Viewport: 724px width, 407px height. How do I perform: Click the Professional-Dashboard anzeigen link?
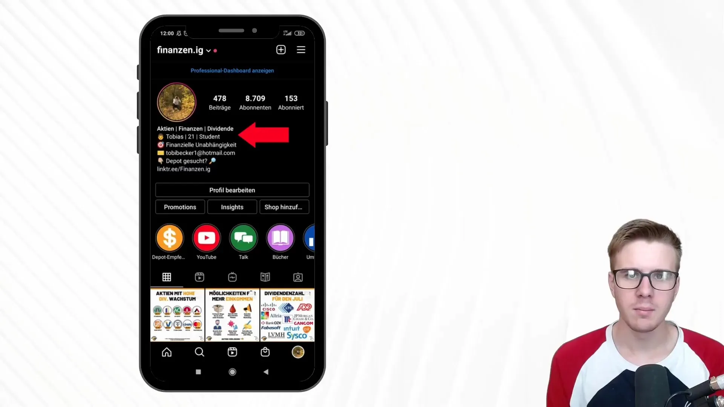click(x=232, y=70)
